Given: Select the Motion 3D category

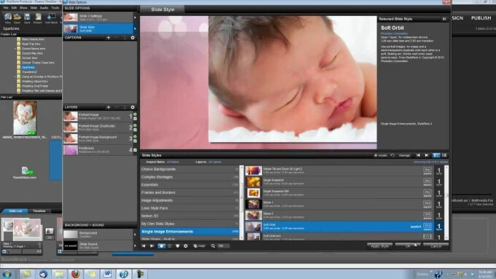Looking at the screenshot, I should 190,216.
